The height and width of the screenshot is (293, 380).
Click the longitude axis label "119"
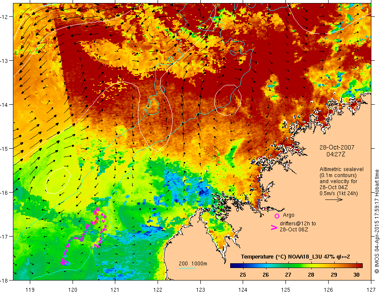tap(30, 290)
